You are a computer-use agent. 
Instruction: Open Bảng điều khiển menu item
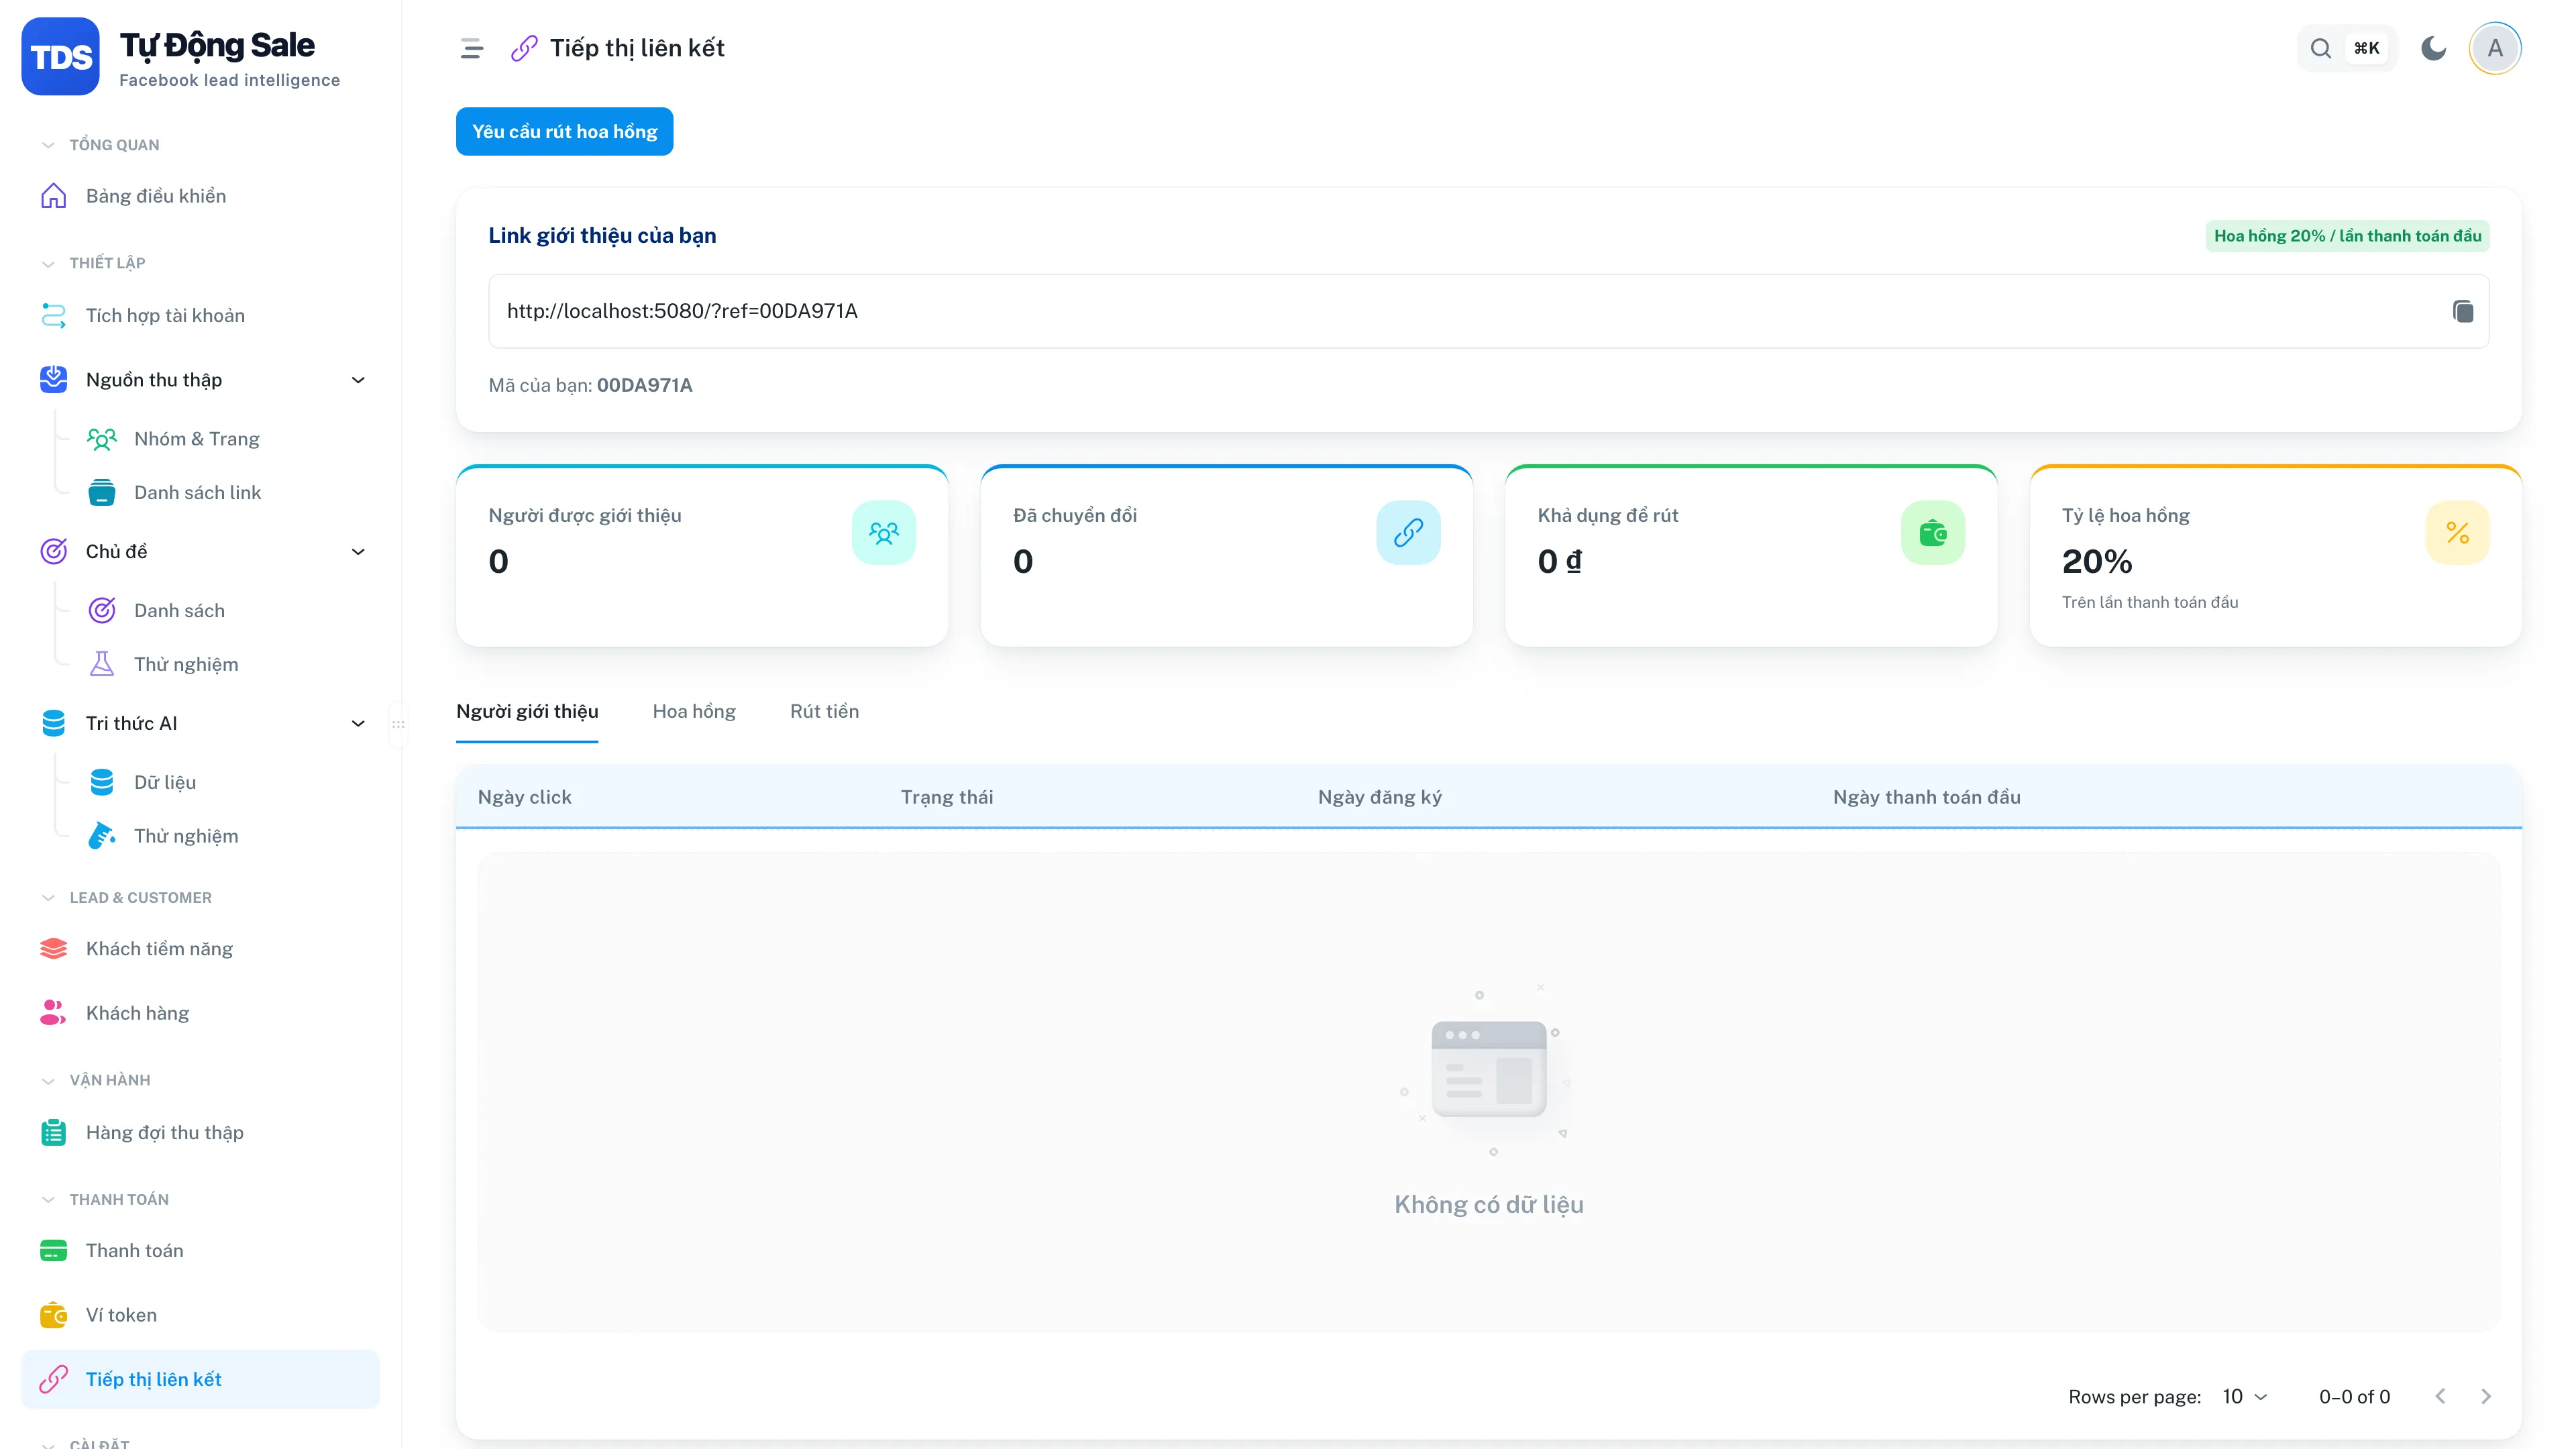pos(200,196)
